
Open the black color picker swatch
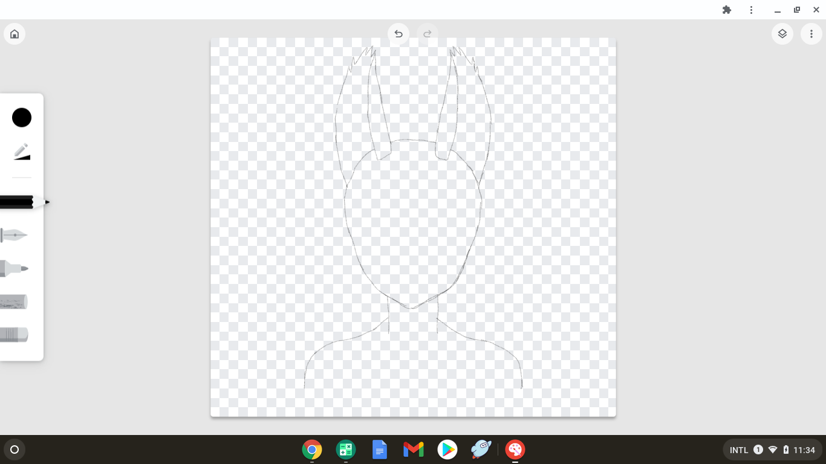coord(22,118)
